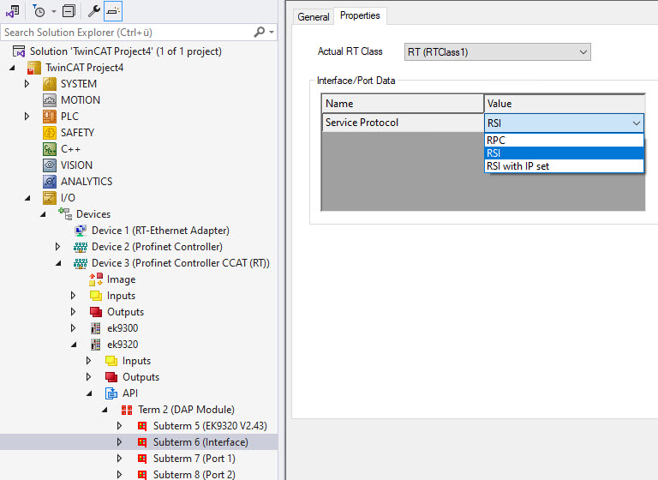
Task: Open the Actual RT Class dropdown
Action: point(497,52)
